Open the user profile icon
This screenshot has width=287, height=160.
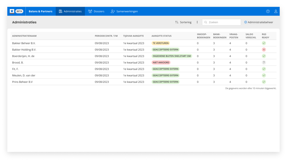click(276, 11)
